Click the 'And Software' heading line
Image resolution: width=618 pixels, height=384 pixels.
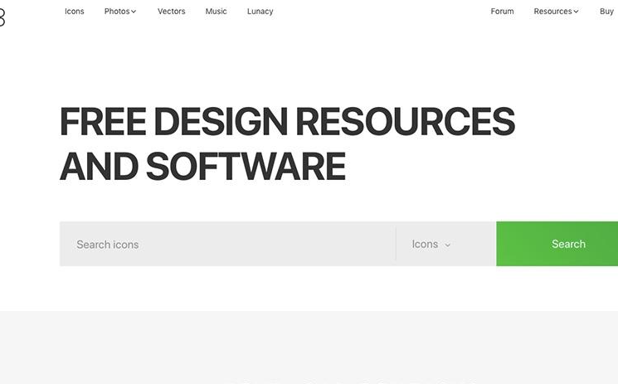[x=202, y=166]
